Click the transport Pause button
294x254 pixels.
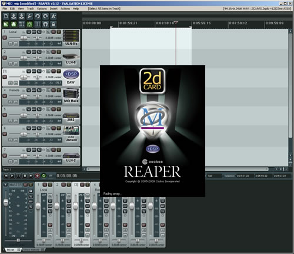click(x=18, y=176)
